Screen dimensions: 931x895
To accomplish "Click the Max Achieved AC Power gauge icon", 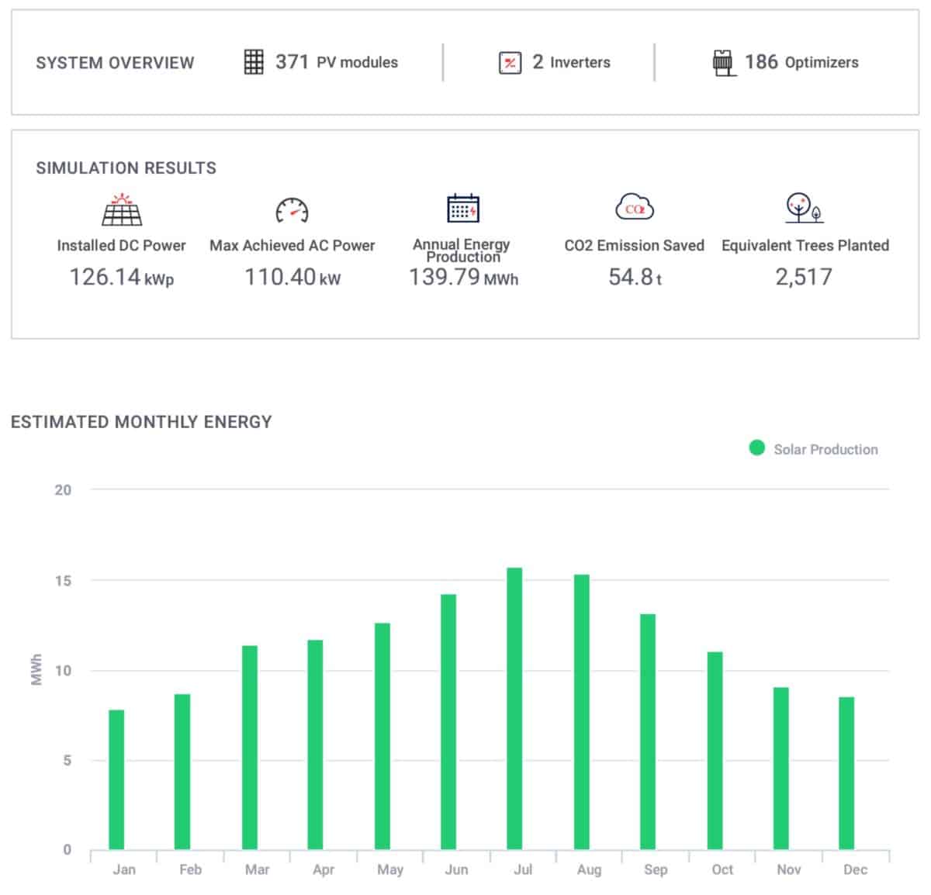I will (292, 210).
